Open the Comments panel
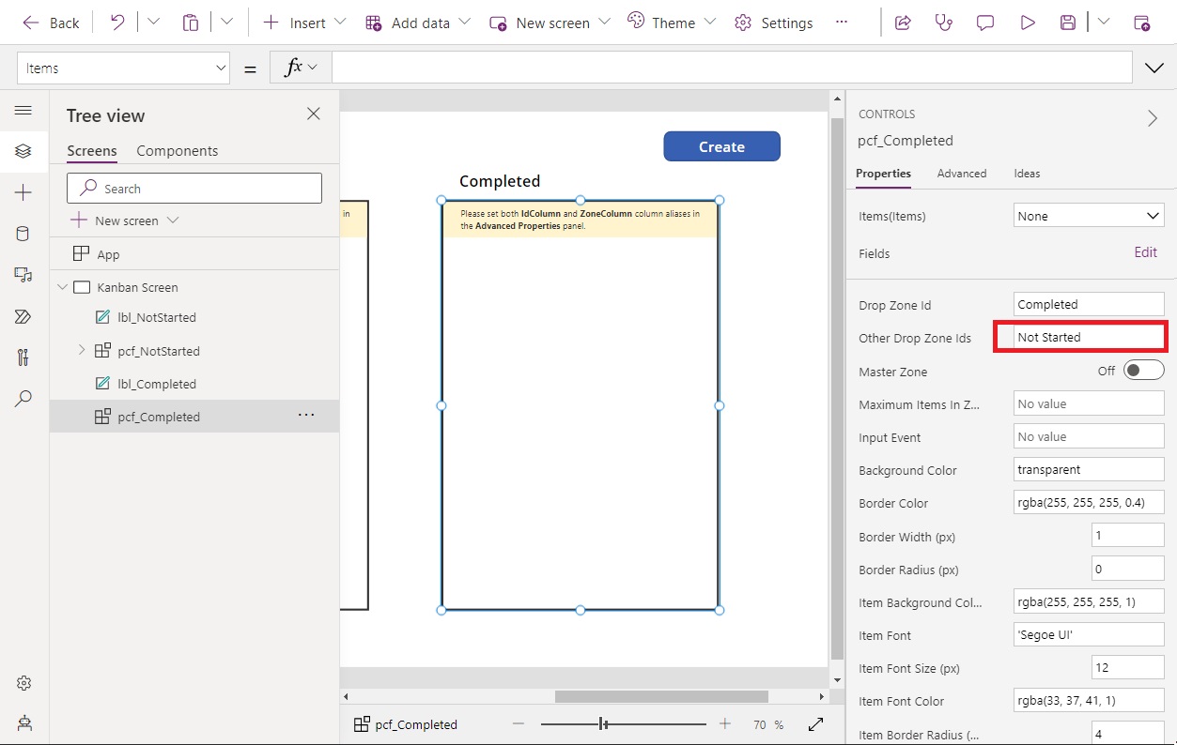This screenshot has height=745, width=1177. point(984,22)
